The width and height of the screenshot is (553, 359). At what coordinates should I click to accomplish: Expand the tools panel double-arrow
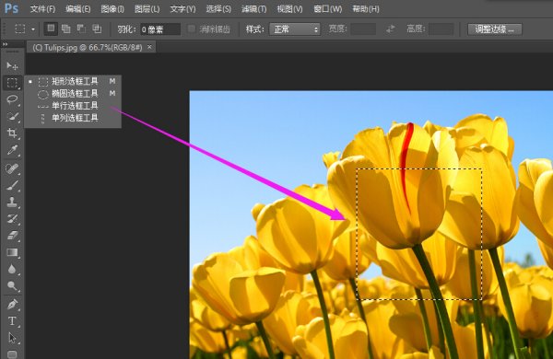coord(6,44)
